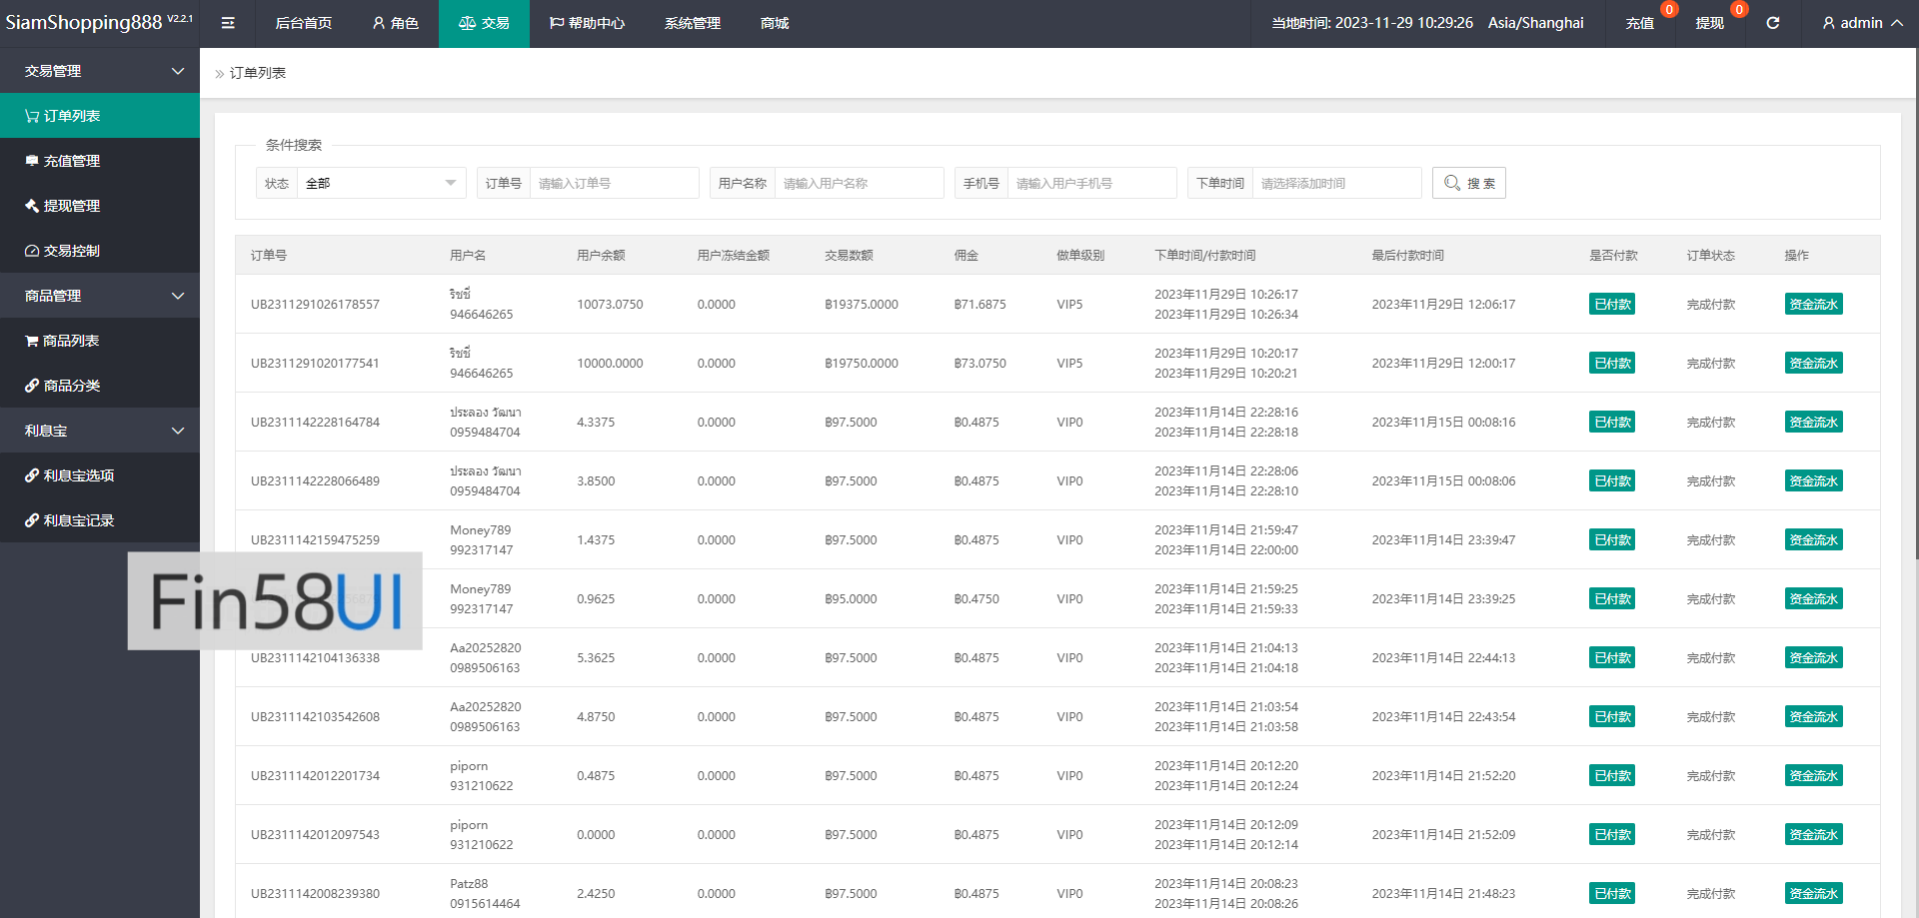This screenshot has height=918, width=1919.
Task: Switch to the 系统管理 top tab
Action: pos(692,23)
